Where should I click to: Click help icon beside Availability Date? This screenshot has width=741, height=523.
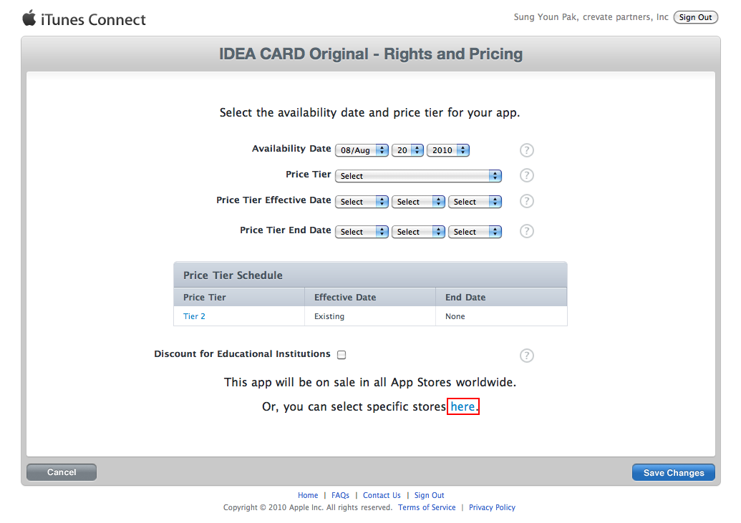coord(526,150)
